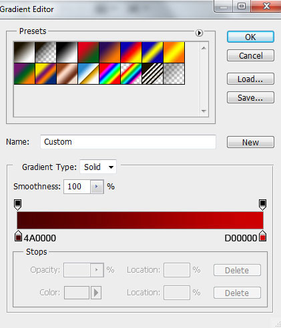Click the stop Color swatch box

tap(77, 293)
